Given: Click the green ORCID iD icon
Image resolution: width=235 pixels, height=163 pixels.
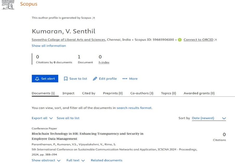Looking at the screenshot, I should click(180, 40).
